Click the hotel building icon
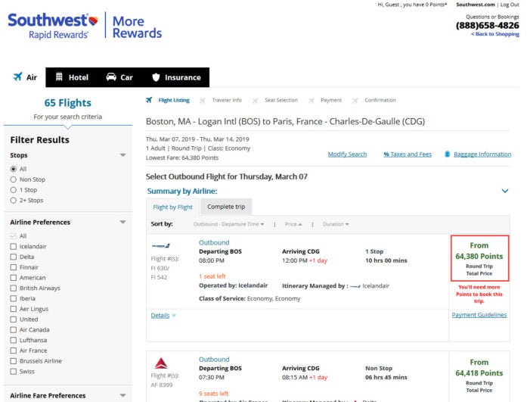Screen dimensions: 527x402 59,77
